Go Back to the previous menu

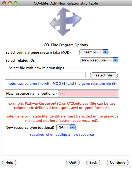(x=93, y=162)
